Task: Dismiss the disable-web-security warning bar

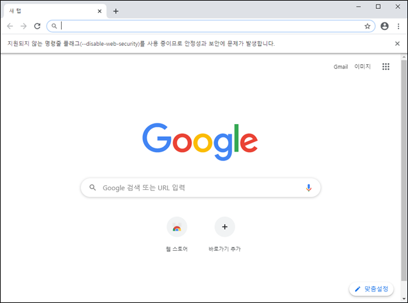Action: click(x=397, y=44)
